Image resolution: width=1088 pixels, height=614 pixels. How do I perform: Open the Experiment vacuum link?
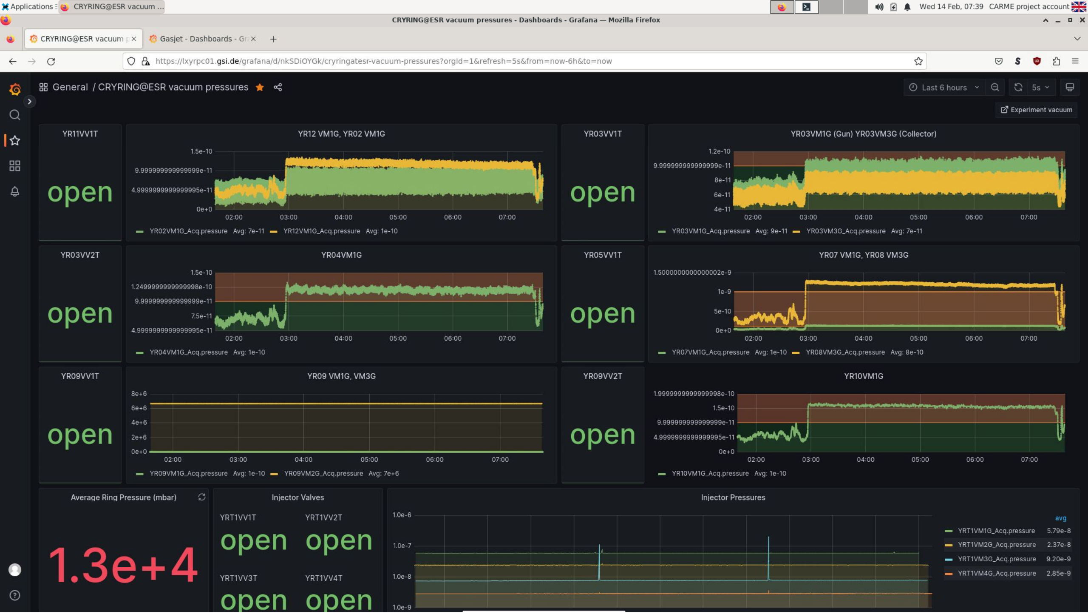1036,110
